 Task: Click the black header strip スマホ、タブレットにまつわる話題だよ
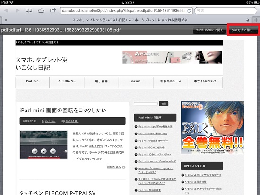(119, 43)
